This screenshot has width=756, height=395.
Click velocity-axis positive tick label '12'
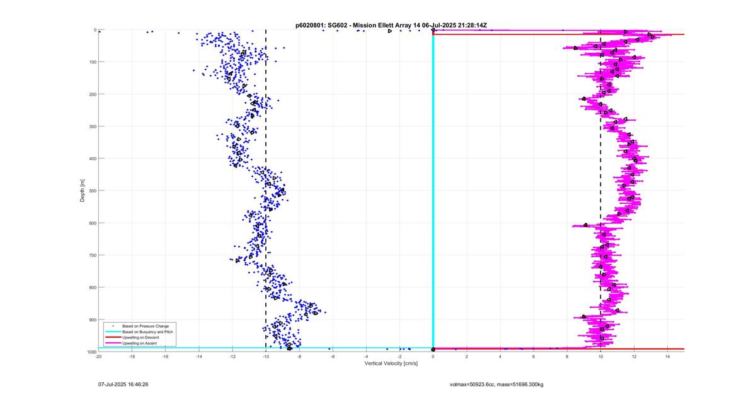pyautogui.click(x=634, y=357)
